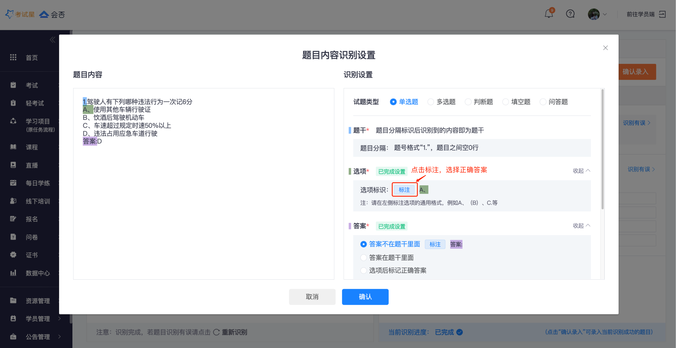
Task: Open the 课程 sidebar menu item
Action: point(32,147)
